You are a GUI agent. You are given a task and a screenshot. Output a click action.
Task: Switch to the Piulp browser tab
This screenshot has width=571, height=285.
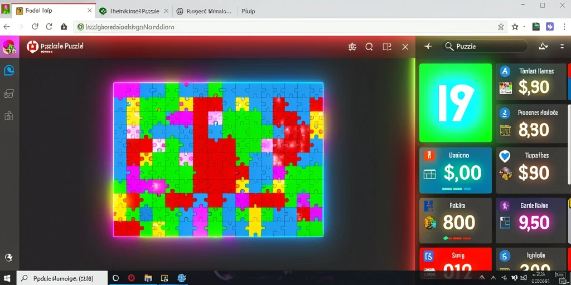tap(248, 11)
